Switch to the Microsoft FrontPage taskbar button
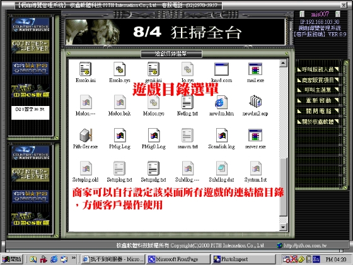353x265 pixels. 177,259
